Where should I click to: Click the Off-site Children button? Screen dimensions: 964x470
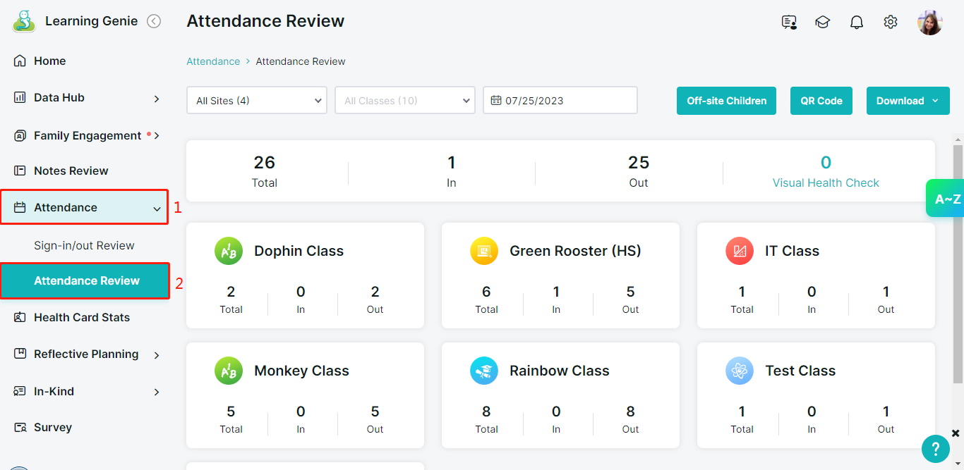point(727,101)
